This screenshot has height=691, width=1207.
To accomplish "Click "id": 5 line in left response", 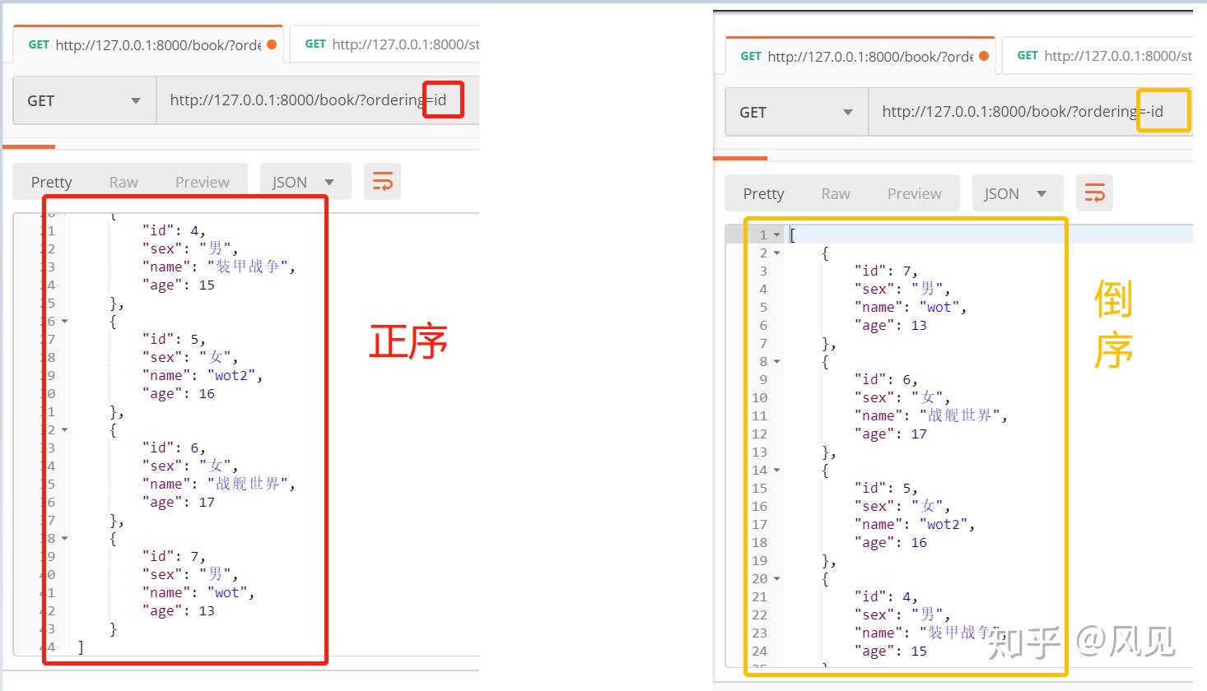I will coord(174,340).
